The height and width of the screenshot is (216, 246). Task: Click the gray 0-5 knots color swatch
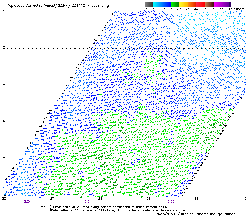[x=149, y=4]
